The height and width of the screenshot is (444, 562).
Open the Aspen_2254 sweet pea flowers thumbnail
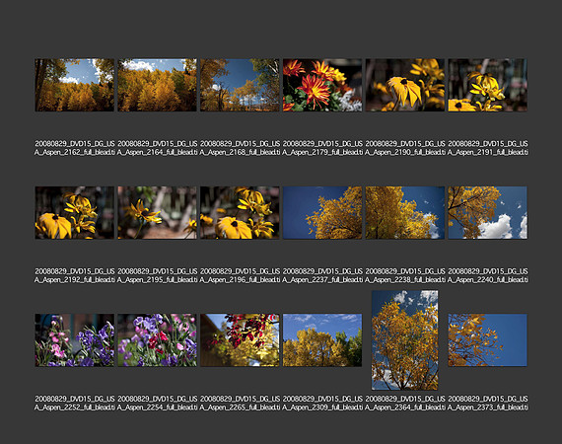157,340
